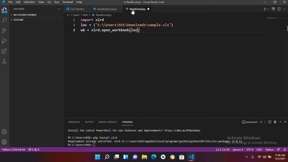Change file encoding UTF-8
The height and width of the screenshot is (162, 288).
[x=250, y=149]
